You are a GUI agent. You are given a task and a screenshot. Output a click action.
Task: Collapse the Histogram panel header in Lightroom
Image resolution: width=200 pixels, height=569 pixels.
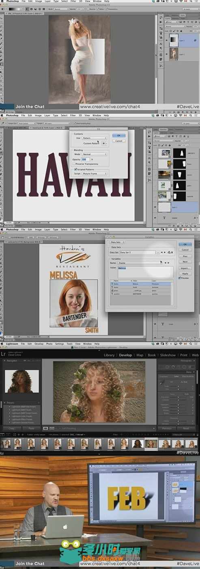[194, 361]
